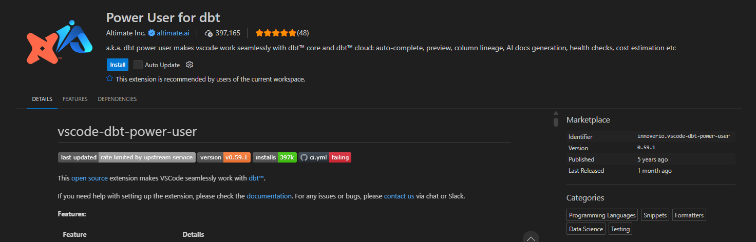Click the five-star rating icons
The width and height of the screenshot is (756, 242).
pos(276,33)
